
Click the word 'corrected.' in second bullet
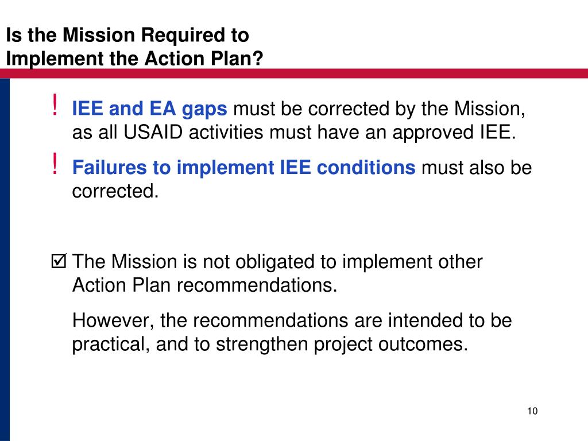pyautogui.click(x=115, y=191)
